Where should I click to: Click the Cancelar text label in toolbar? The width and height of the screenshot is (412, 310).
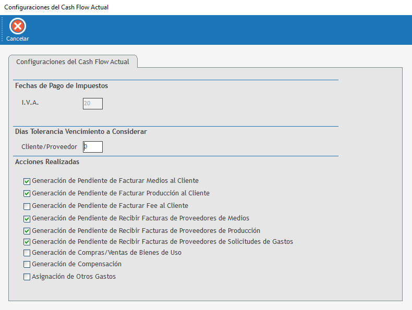coord(18,39)
